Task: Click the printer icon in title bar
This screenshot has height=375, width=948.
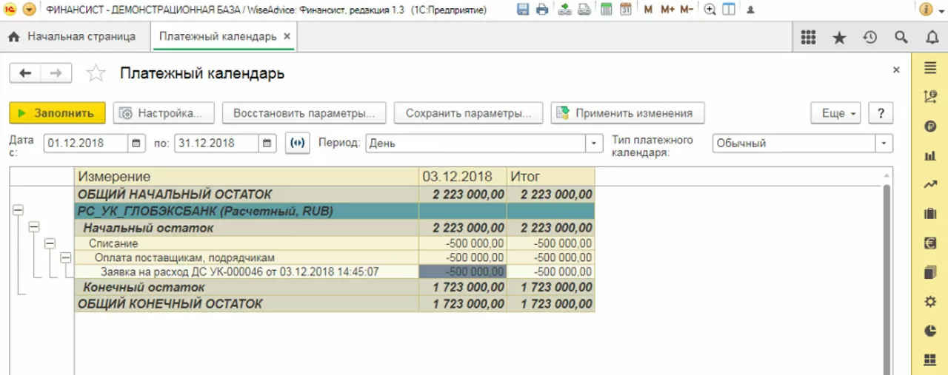Action: [542, 10]
